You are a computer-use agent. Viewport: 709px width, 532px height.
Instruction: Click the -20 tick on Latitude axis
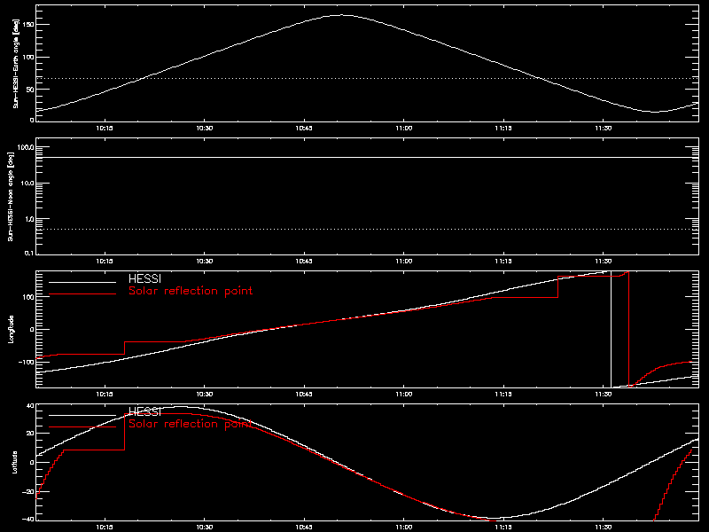click(x=28, y=492)
